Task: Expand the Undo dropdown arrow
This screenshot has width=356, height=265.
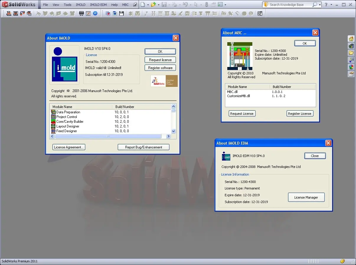Action: 190,5
